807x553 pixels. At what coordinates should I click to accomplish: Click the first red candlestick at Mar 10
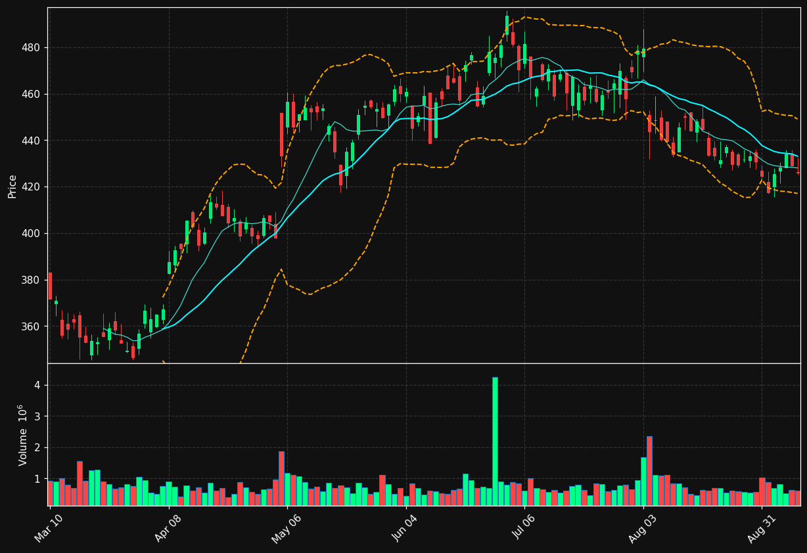(x=50, y=286)
